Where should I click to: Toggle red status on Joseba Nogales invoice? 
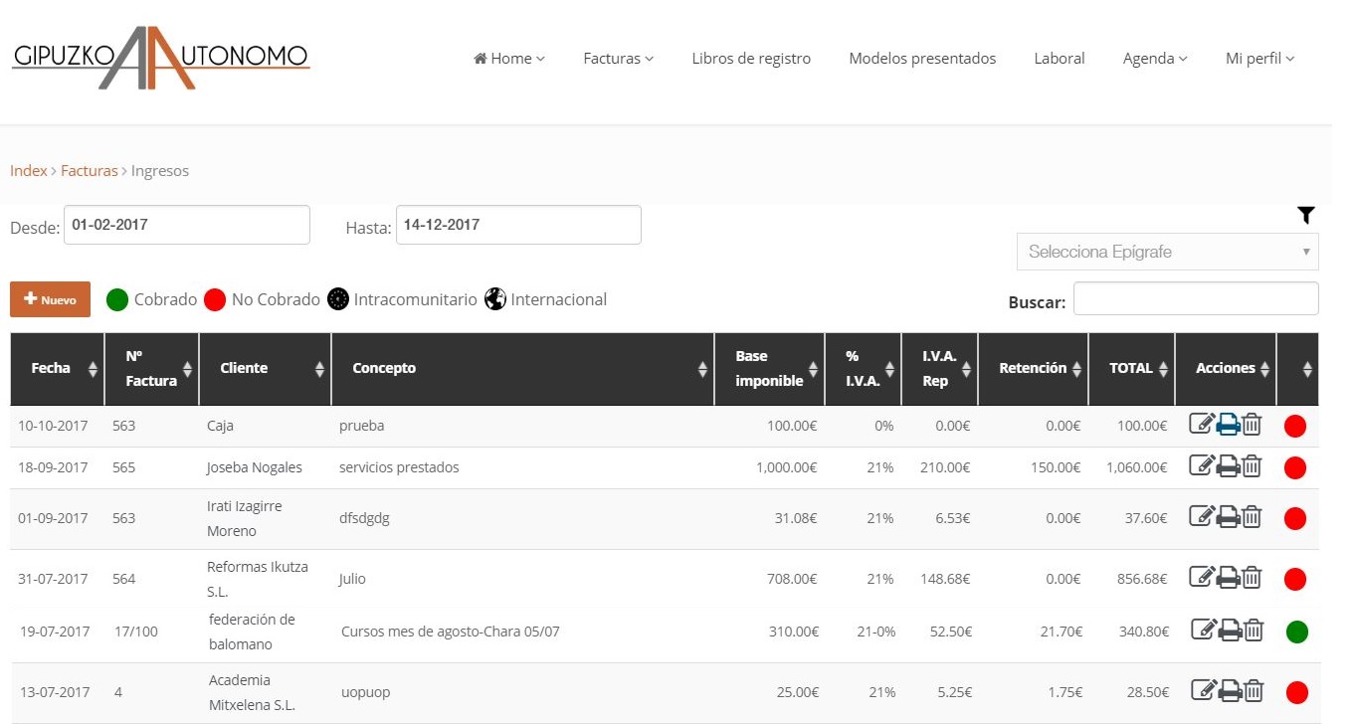pyautogui.click(x=1294, y=467)
